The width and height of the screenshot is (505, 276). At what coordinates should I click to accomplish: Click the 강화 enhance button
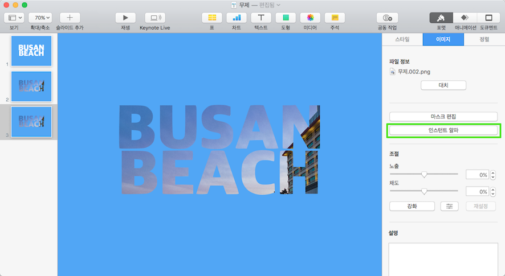pos(412,206)
